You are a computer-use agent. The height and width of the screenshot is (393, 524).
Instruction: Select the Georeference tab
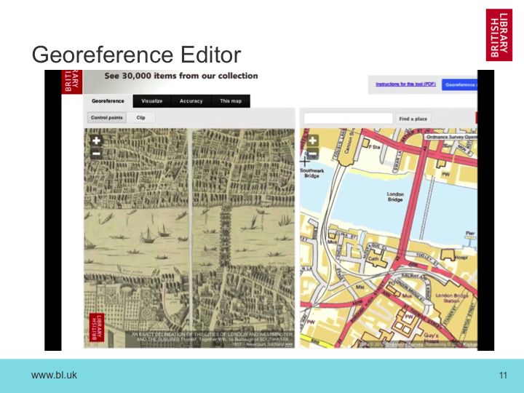(x=108, y=101)
